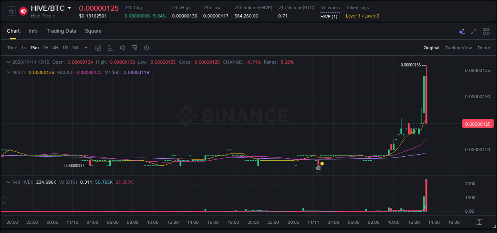The height and width of the screenshot is (233, 497).
Task: Open the extra timeframe dropdown arrow
Action: coord(85,48)
